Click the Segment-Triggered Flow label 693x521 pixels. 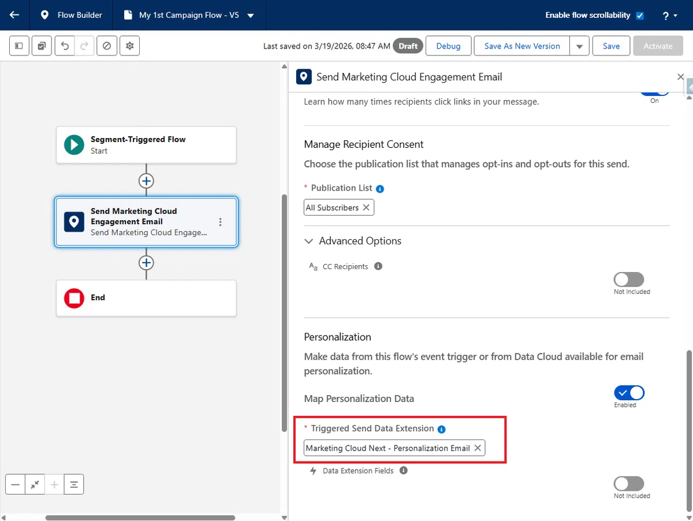(x=138, y=139)
